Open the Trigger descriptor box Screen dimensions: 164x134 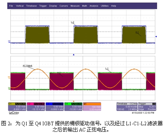pos(147,107)
